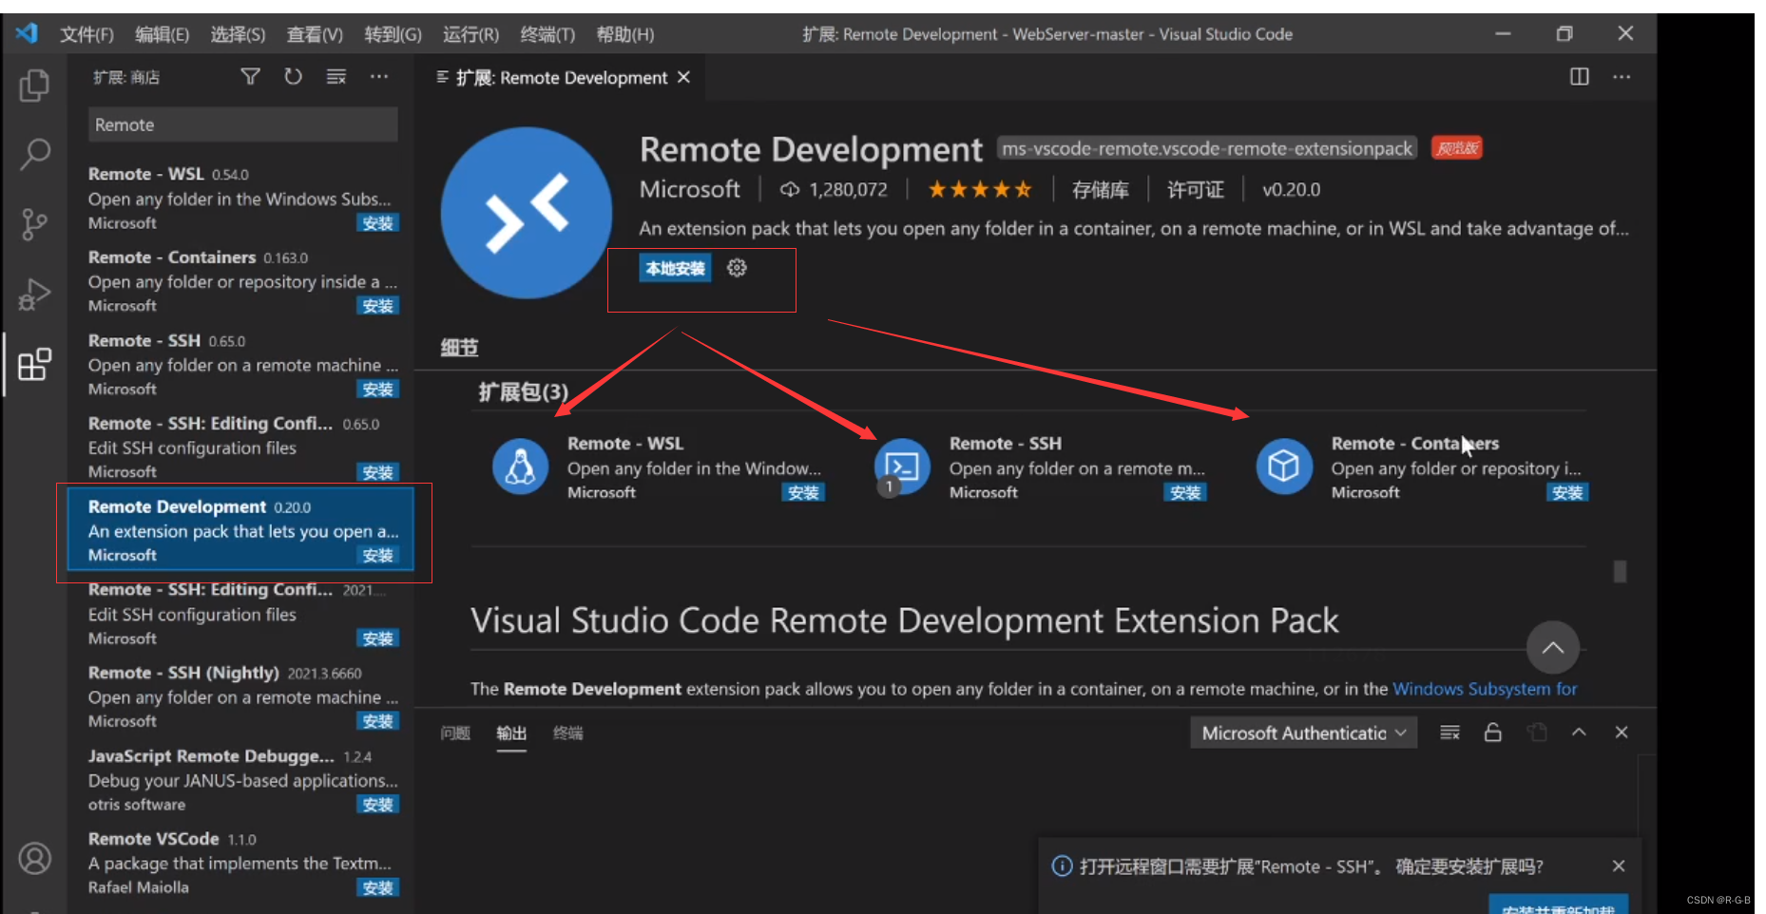This screenshot has height=914, width=1766.
Task: Click the install-and-reload button in notification
Action: point(1558,905)
